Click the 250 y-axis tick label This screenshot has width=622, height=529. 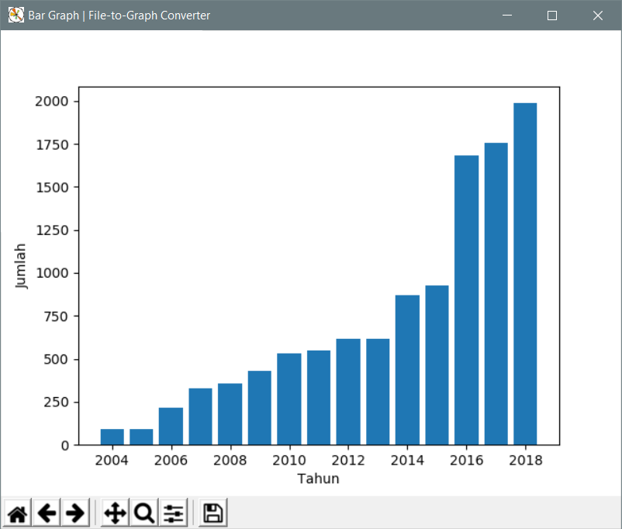(x=56, y=403)
